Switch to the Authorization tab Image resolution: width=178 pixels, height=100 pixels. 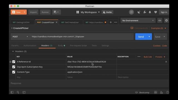point(30,46)
